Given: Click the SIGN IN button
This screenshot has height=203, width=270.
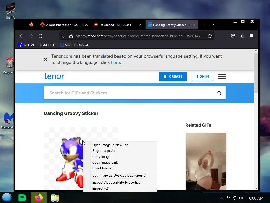Looking at the screenshot, I should [x=202, y=76].
